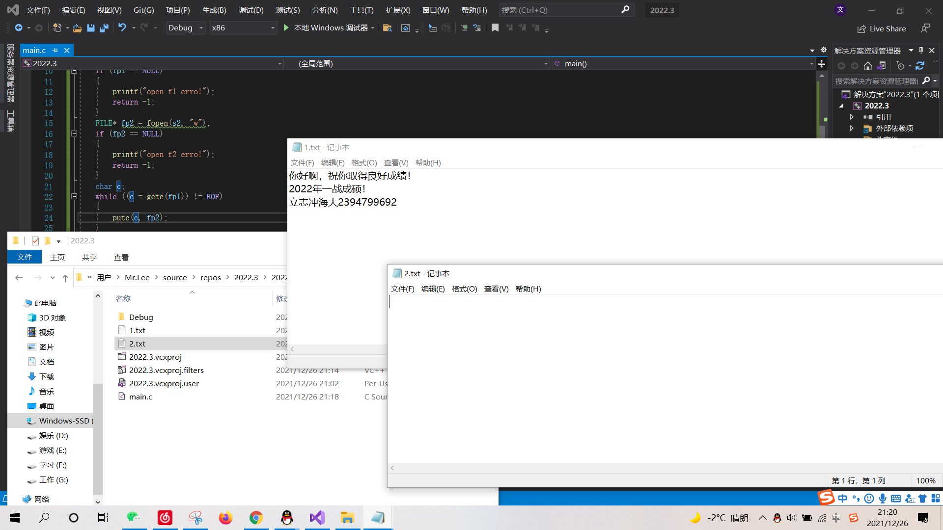
Task: Open Solution Explorer window options dropdown arrow
Action: pos(911,50)
